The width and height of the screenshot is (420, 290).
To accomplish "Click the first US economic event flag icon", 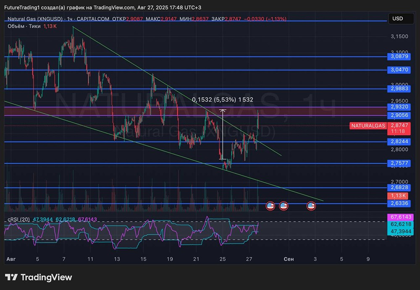I will pos(270,206).
